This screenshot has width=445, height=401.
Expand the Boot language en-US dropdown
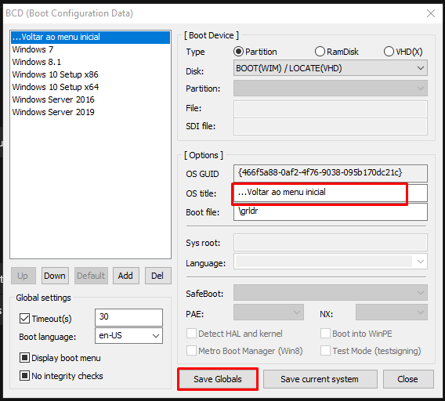click(x=128, y=336)
